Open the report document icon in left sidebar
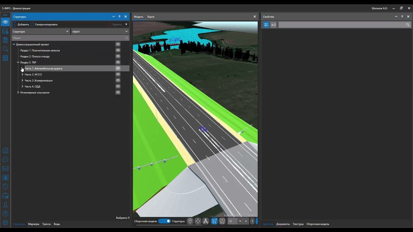This screenshot has width=413, height=232. click(5, 40)
